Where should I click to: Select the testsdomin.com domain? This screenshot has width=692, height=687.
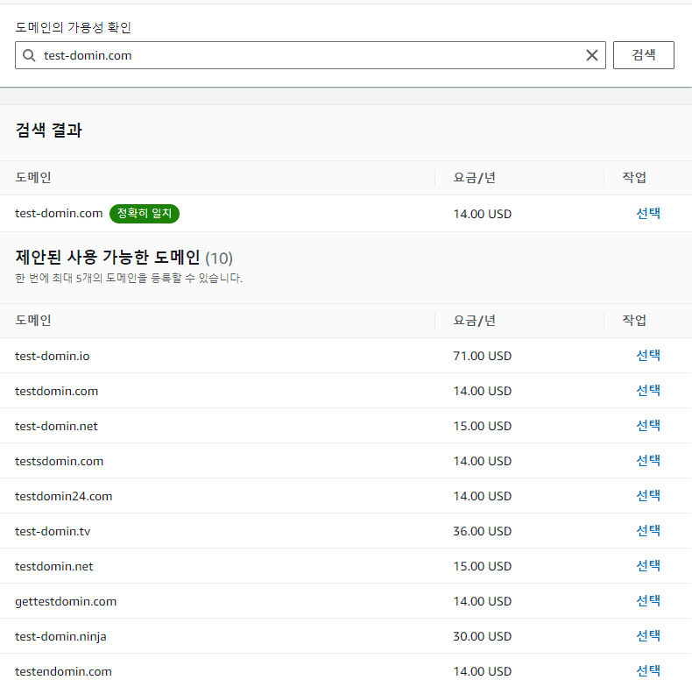pyautogui.click(x=648, y=461)
